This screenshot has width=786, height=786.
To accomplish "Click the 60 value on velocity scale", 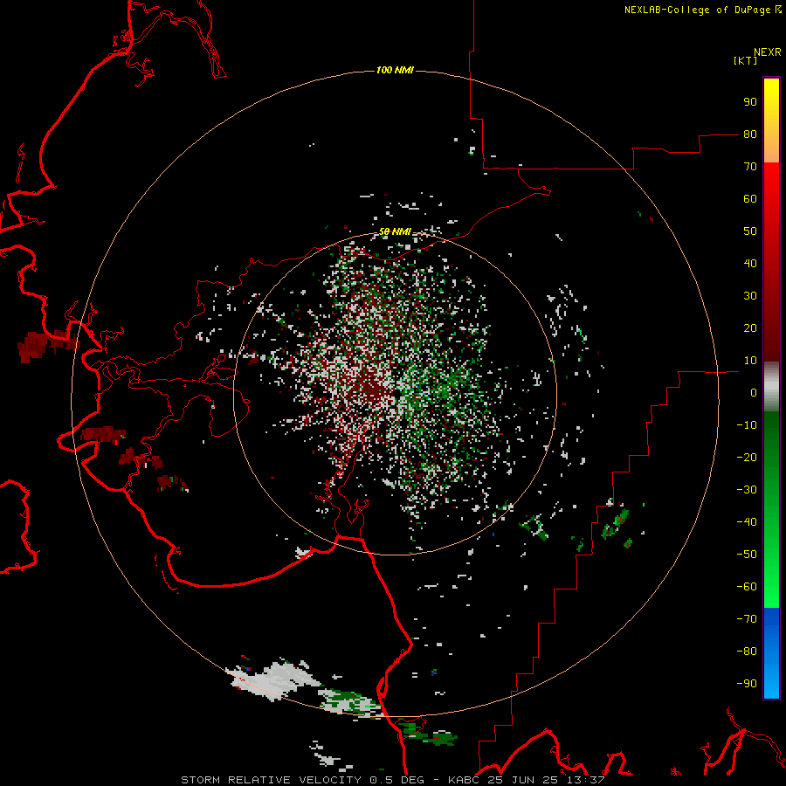I will click(750, 198).
